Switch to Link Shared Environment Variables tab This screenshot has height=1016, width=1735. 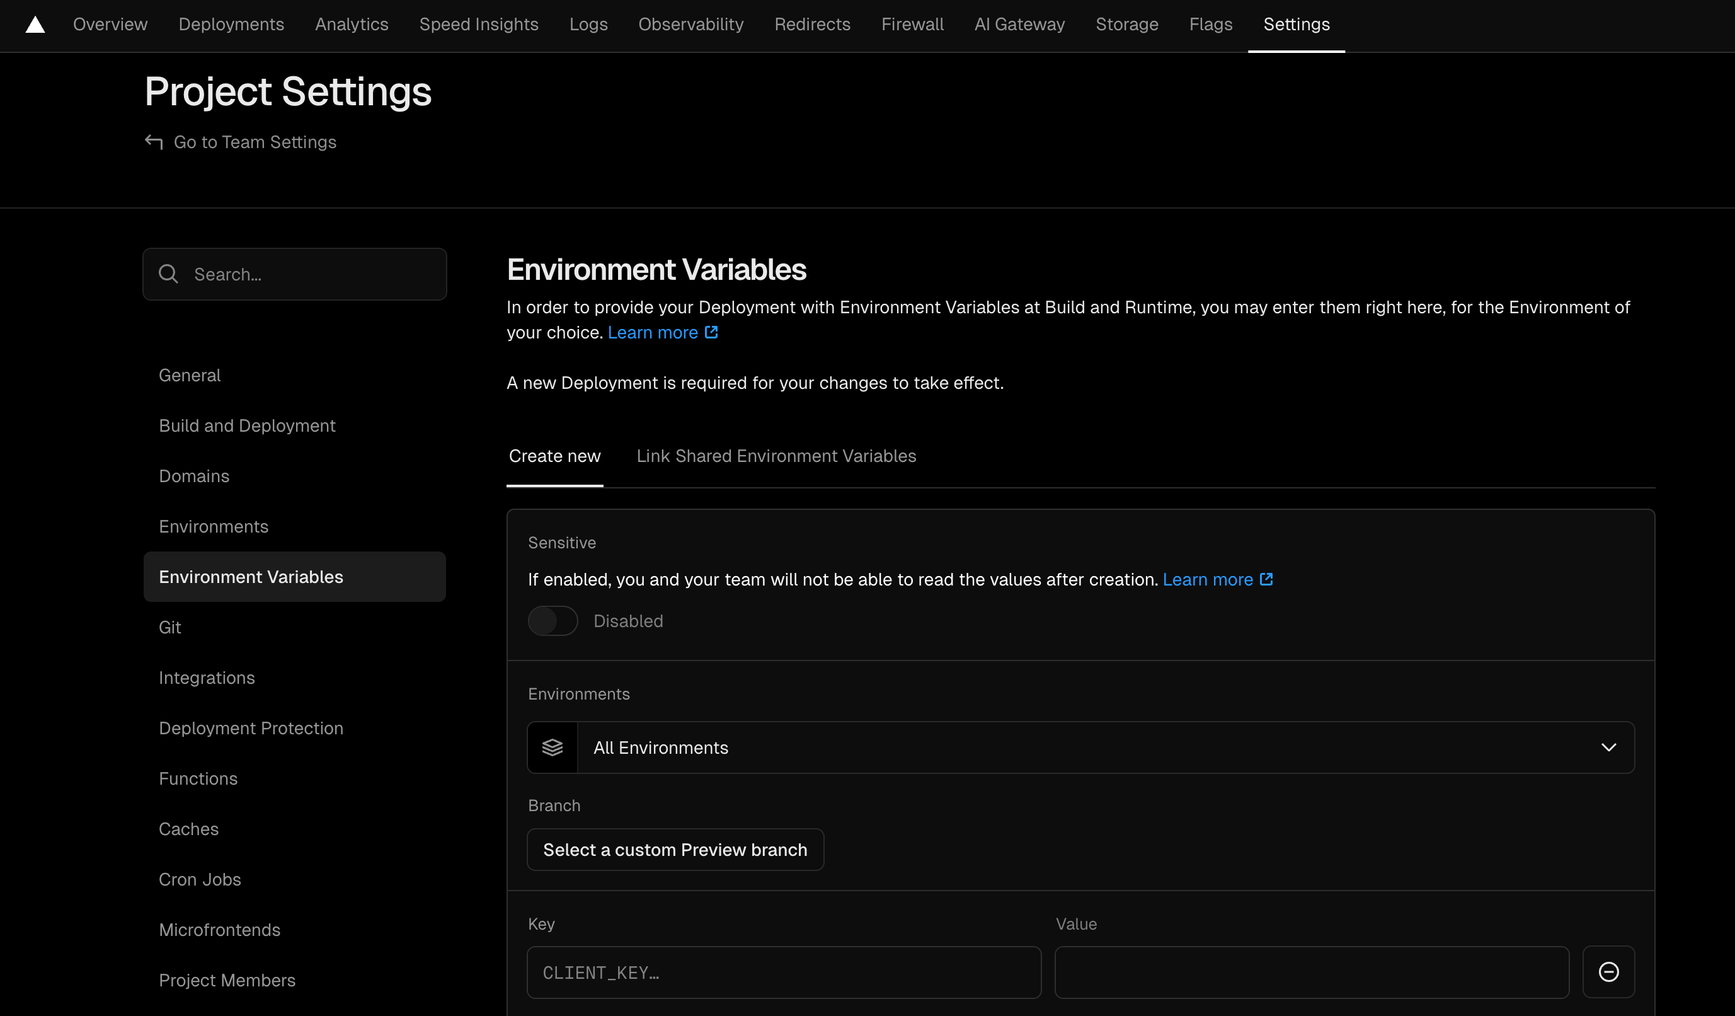(x=776, y=456)
